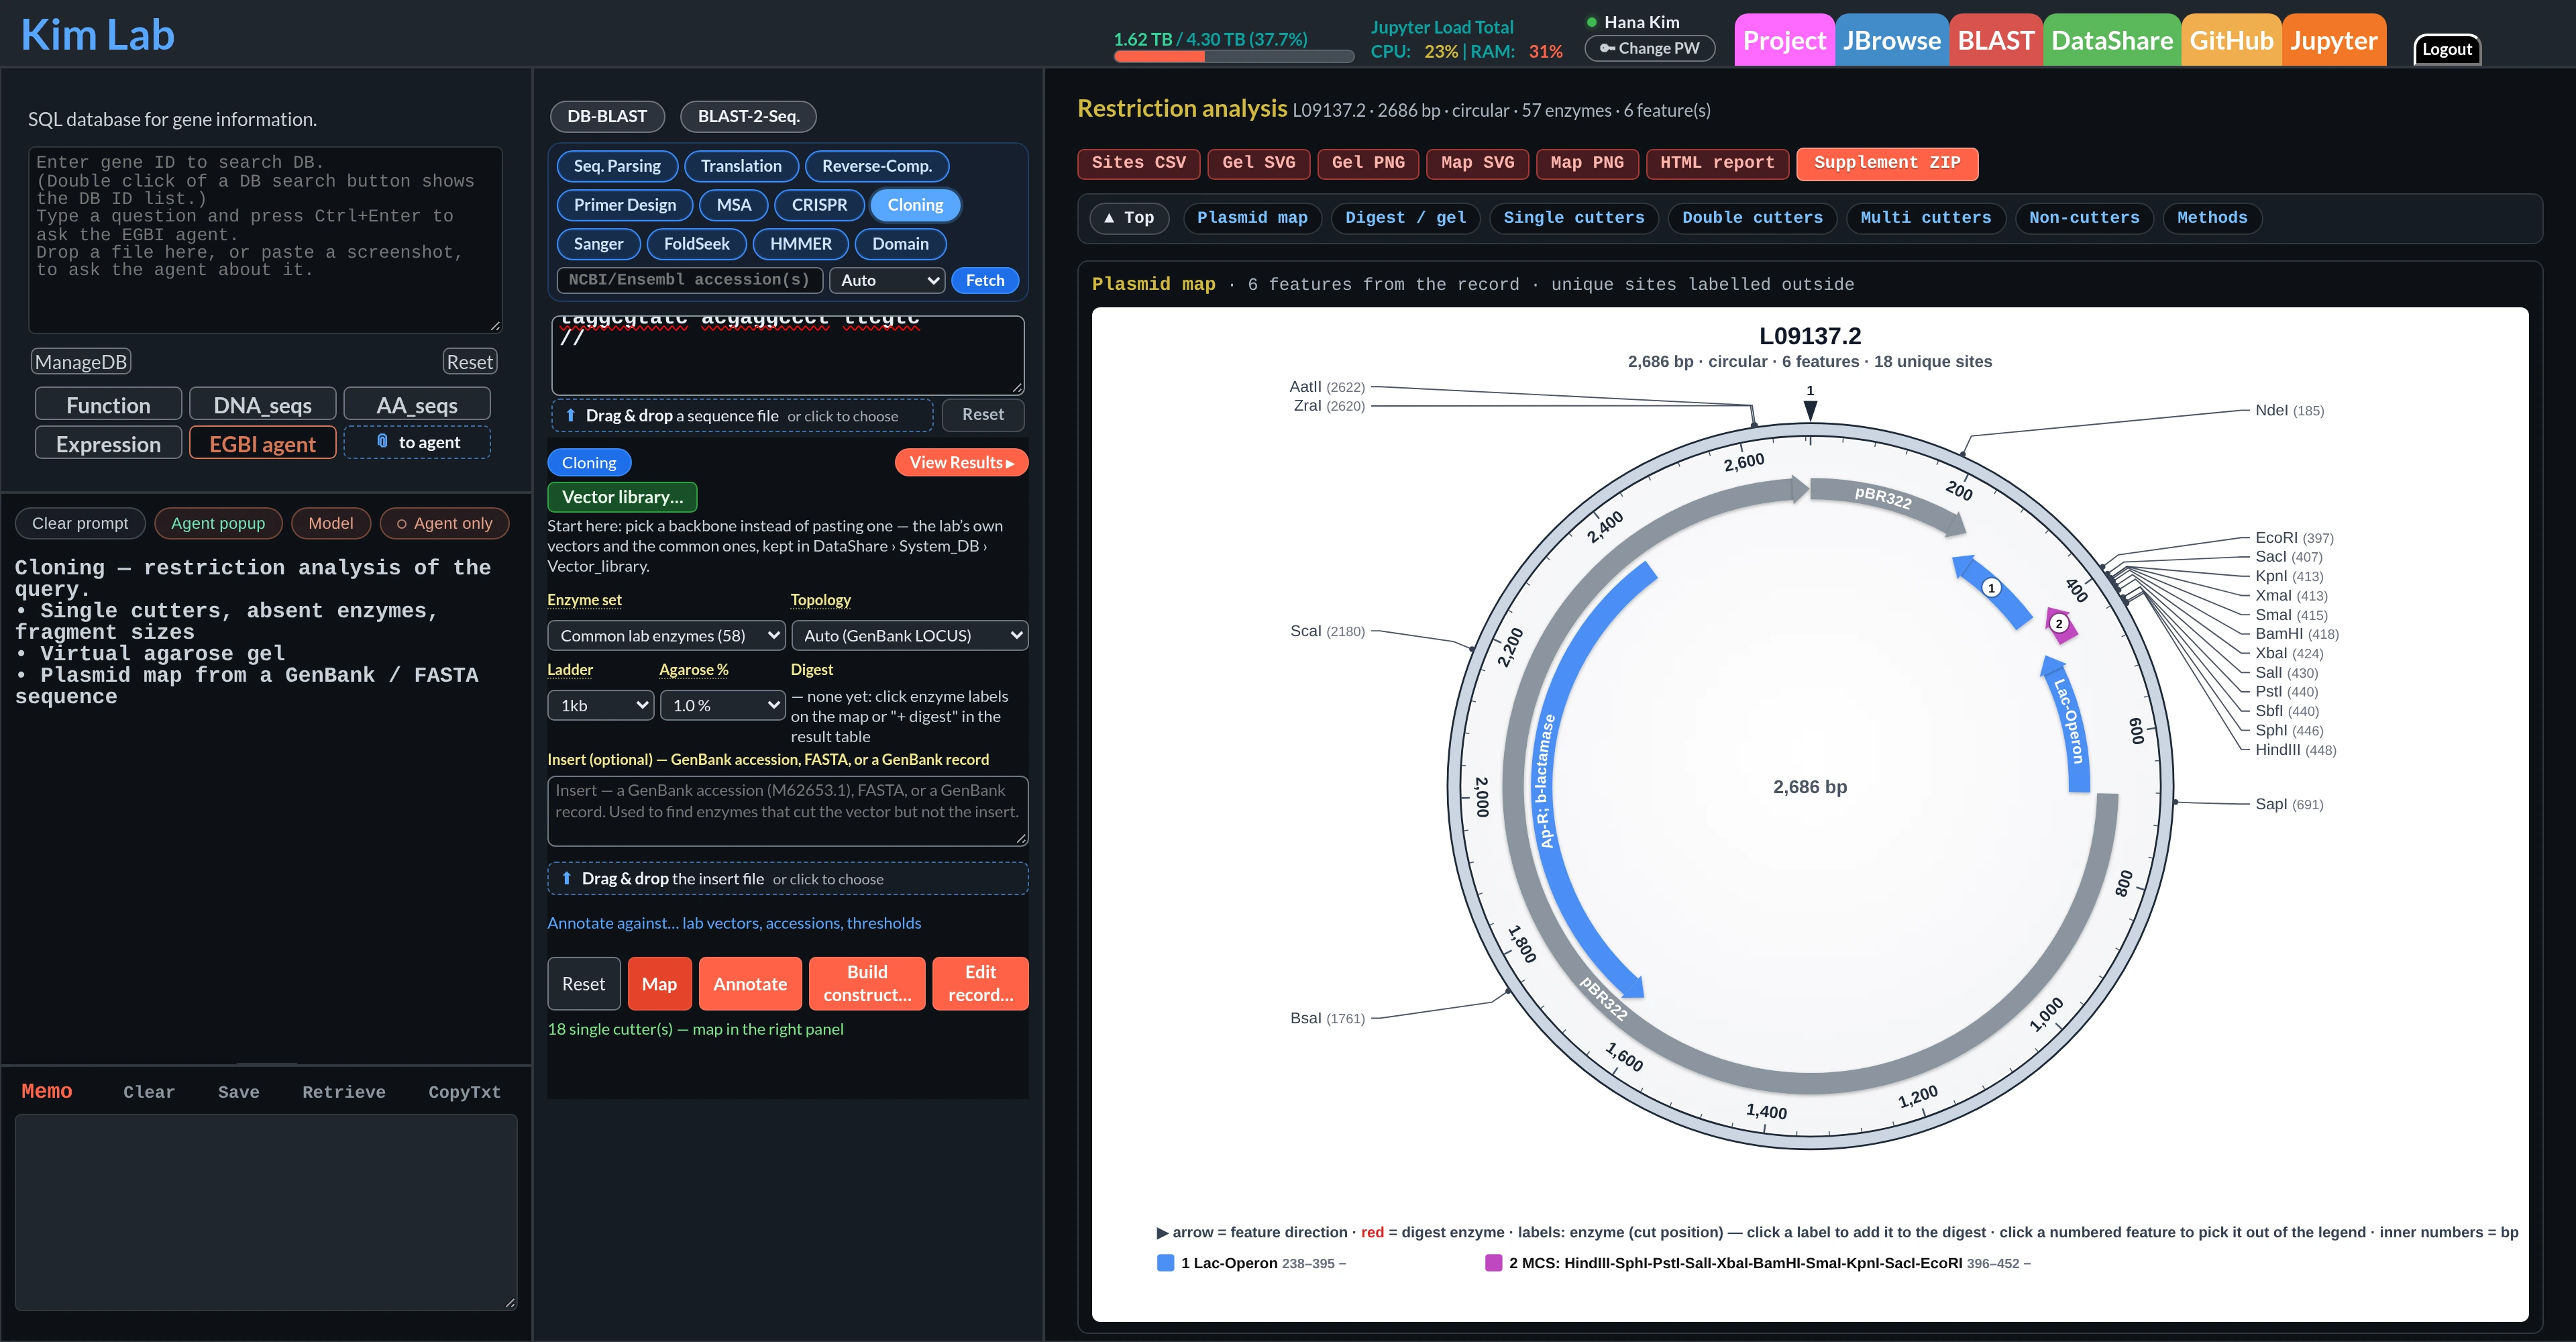The height and width of the screenshot is (1342, 2576).
Task: Click Build construct button
Action: pyautogui.click(x=867, y=984)
